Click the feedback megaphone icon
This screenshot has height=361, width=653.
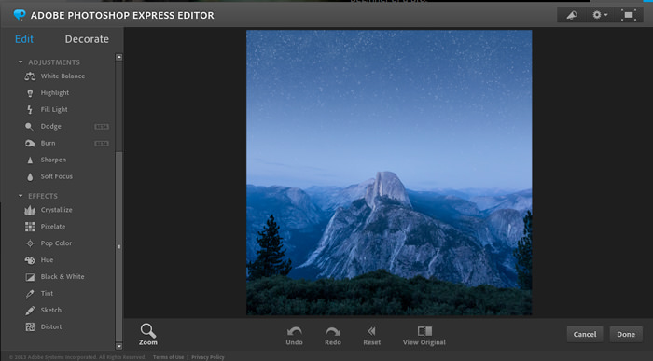tap(572, 15)
